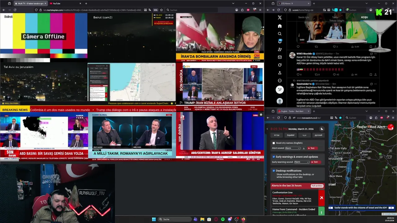This screenshot has width=397, height=223.
Task: Open Grok icon in X sidebar
Action: pos(279,65)
